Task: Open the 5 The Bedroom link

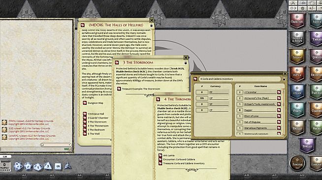Action: (96, 130)
